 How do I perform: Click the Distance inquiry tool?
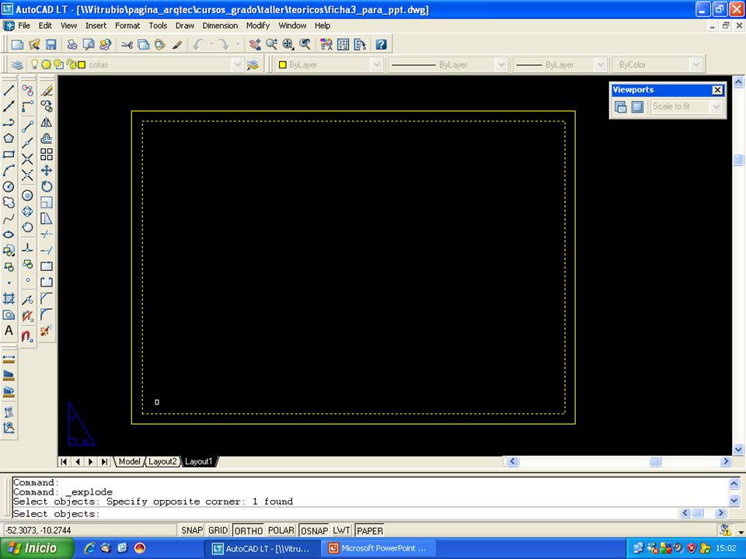tap(9, 359)
